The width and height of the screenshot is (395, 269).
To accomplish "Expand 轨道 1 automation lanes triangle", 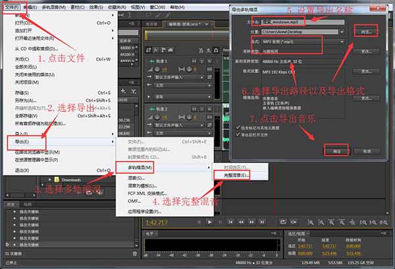I will click(149, 97).
